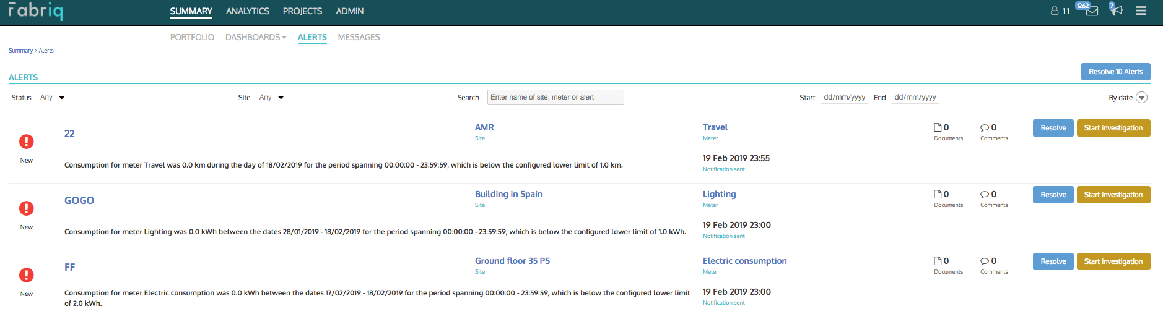Screen dimensions: 1163x314
Task: Click 'Notification sent' for the Lighting alert
Action: [x=723, y=236]
